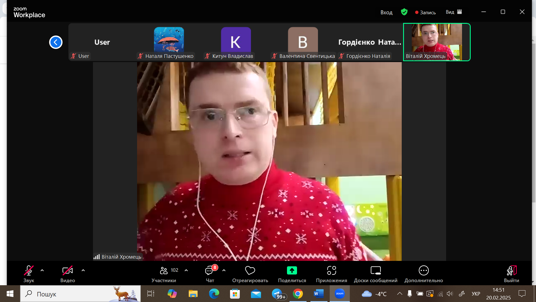536x302 pixels.
Task: Expand video settings arrow next to Видео
Action: pos(83,270)
